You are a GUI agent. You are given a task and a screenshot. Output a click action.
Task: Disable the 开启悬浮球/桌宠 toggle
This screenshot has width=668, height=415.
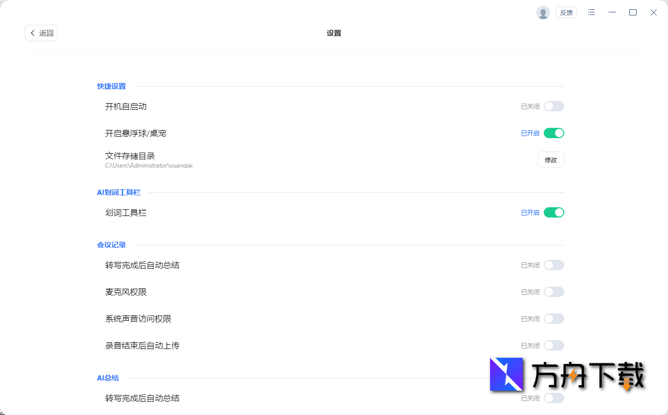click(x=553, y=133)
